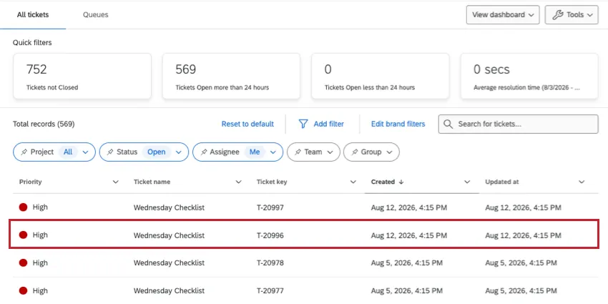Click ticket key T-20978
The image size is (608, 304).
(270, 263)
